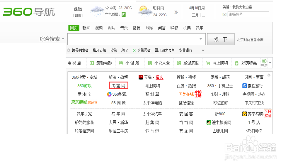Screen dimensions: 293x167
Task: Select the 音乐 search tab
Action: [124, 28]
